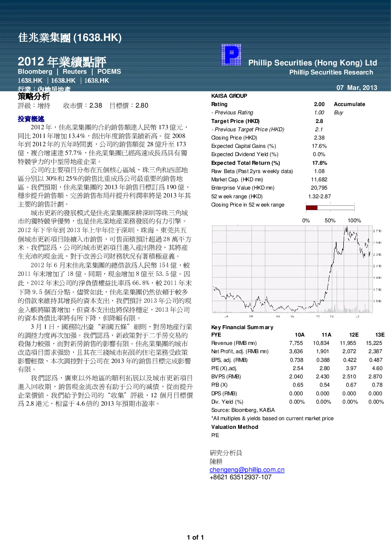Click the 評級：增持 rating text

[x=34, y=106]
